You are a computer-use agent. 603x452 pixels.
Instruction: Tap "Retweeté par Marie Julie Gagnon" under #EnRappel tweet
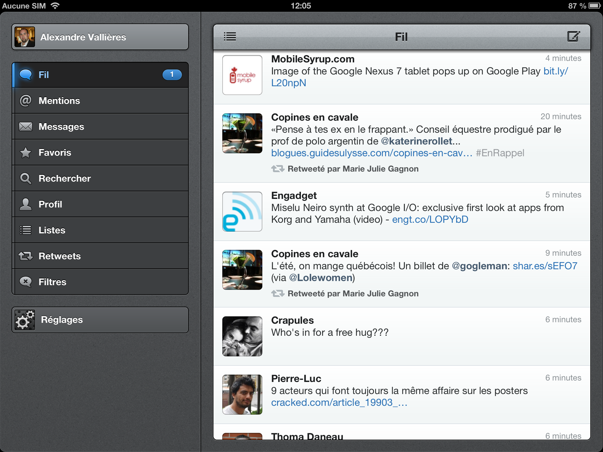tap(353, 169)
